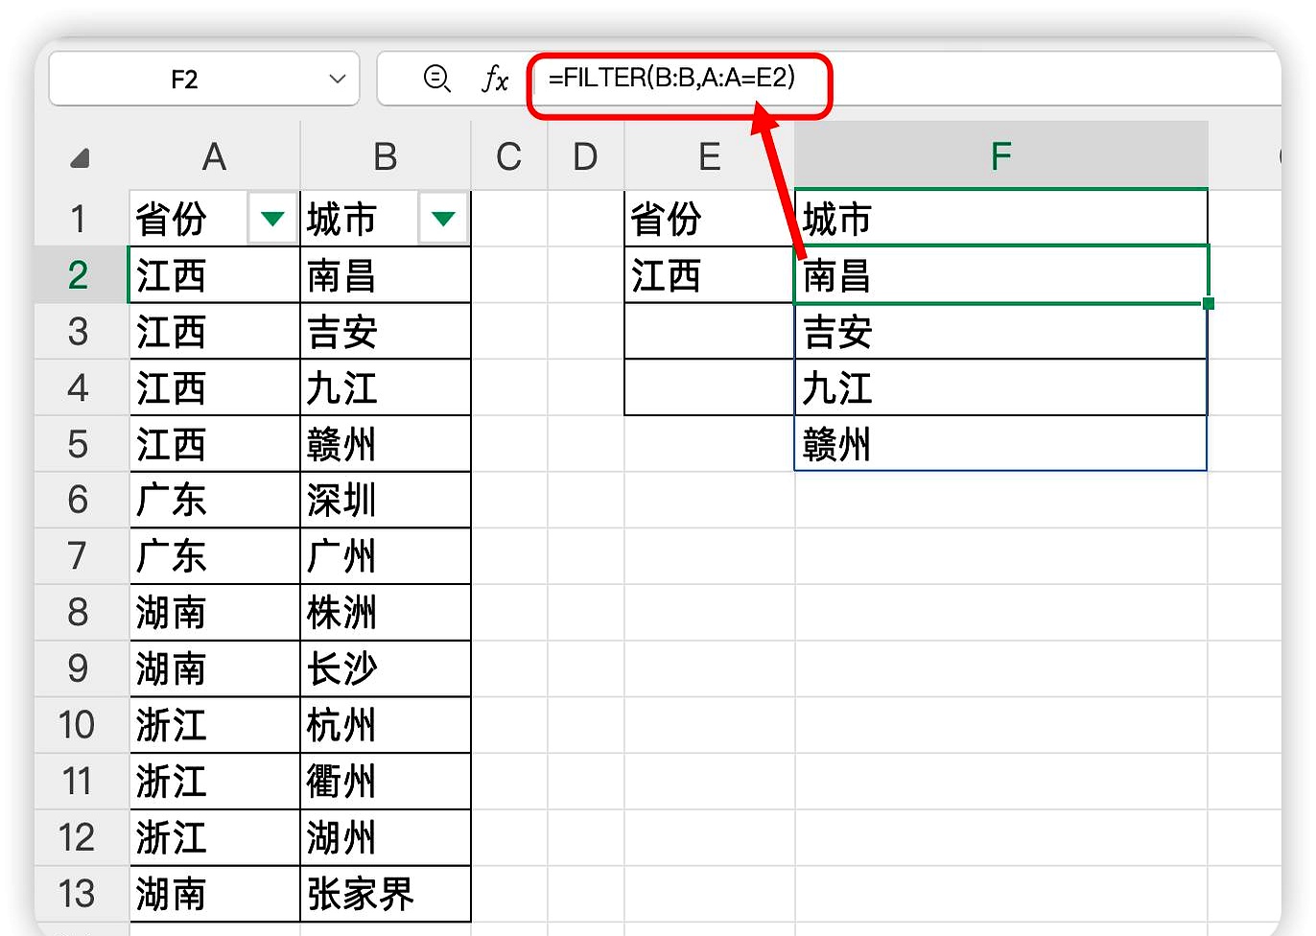
Task: Click cell B13 with 张家界
Action: (x=386, y=894)
